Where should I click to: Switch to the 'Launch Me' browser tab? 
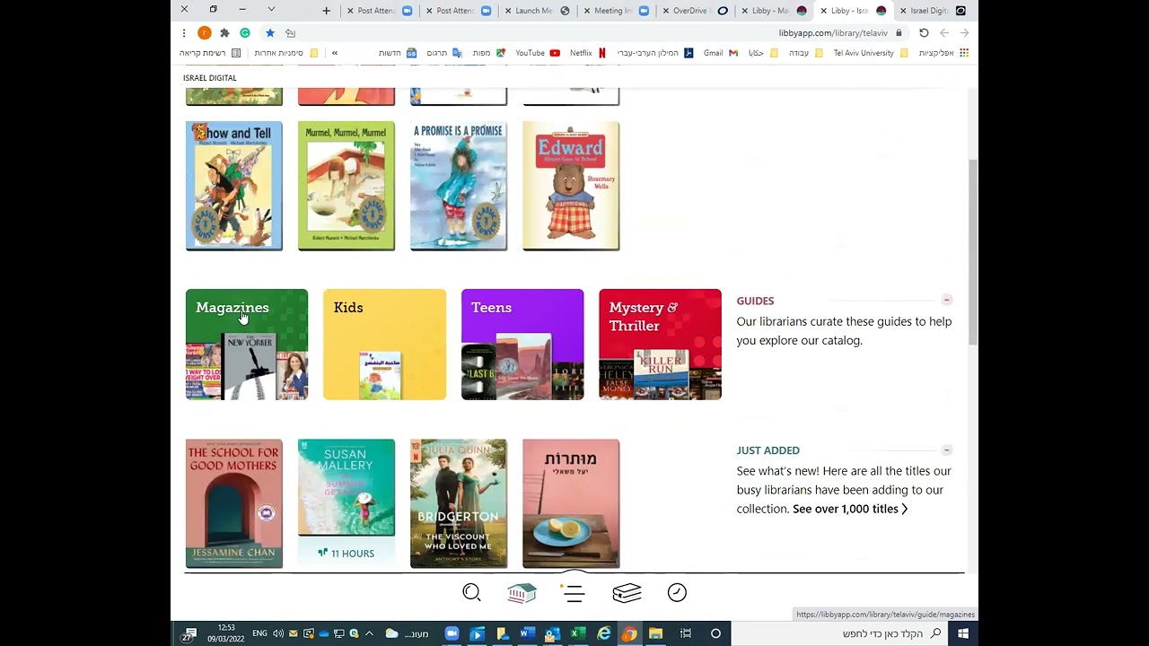point(537,11)
